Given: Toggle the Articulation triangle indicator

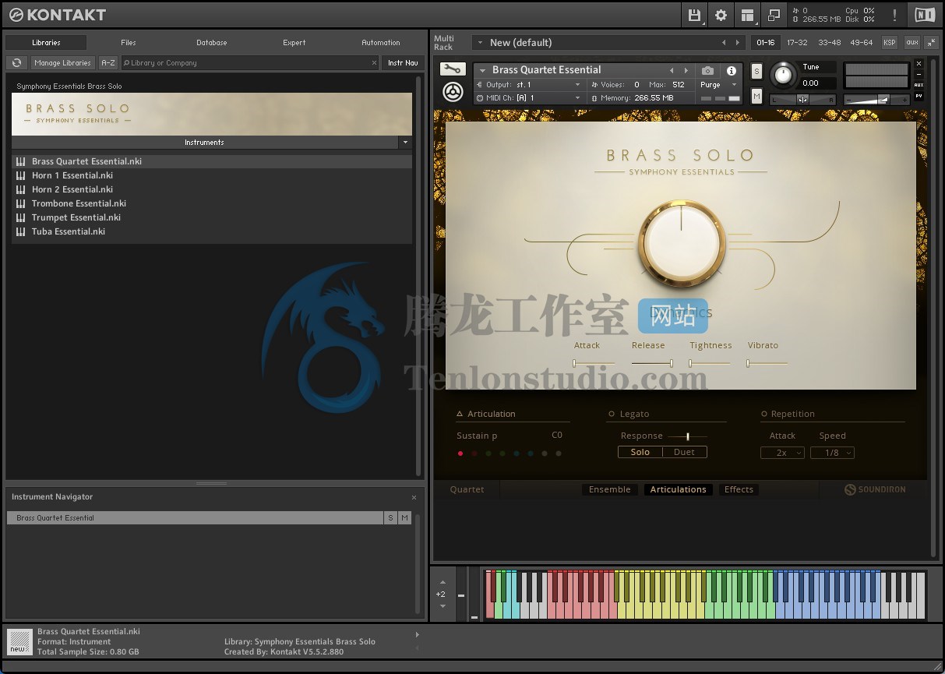Looking at the screenshot, I should pyautogui.click(x=460, y=414).
